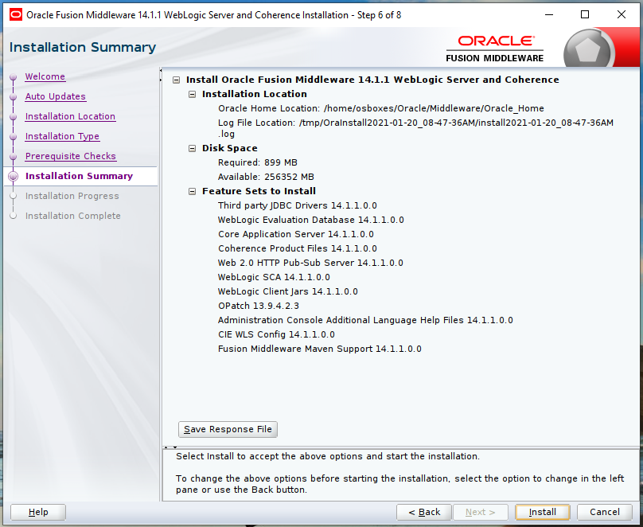The image size is (643, 527).
Task: Close the installer window
Action: (x=622, y=15)
